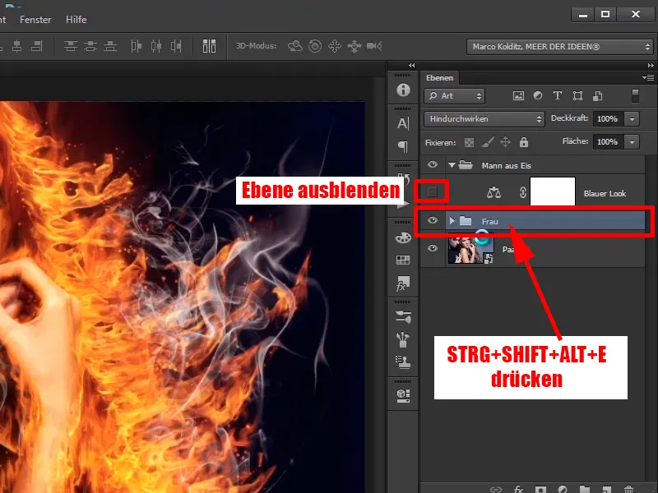Distribute layers by bottom edges
658x493 pixels.
pos(110,46)
